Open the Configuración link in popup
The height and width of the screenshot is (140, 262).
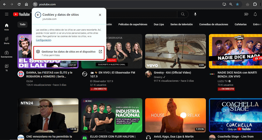[43, 40]
